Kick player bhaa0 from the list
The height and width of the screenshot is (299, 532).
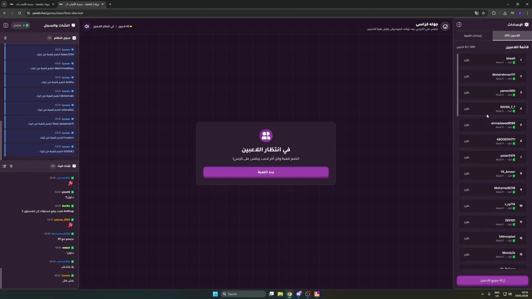coord(466,60)
